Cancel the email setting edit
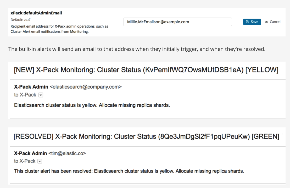This screenshot has height=188, width=290. pos(273,22)
